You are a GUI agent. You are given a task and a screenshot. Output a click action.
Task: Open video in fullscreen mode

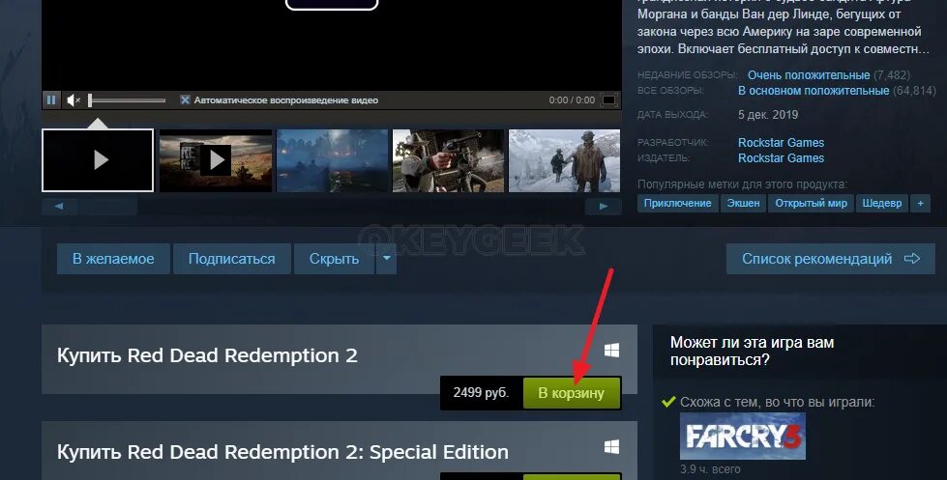tap(609, 100)
